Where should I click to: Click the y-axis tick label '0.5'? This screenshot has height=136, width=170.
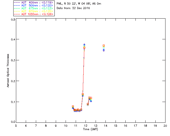[x=13, y=19]
